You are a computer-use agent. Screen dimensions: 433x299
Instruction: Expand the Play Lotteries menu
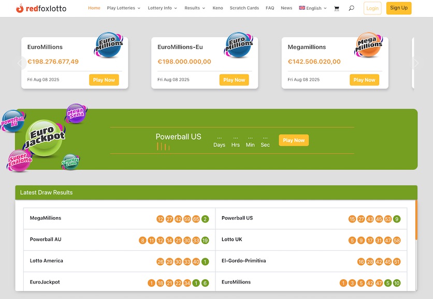pyautogui.click(x=123, y=8)
